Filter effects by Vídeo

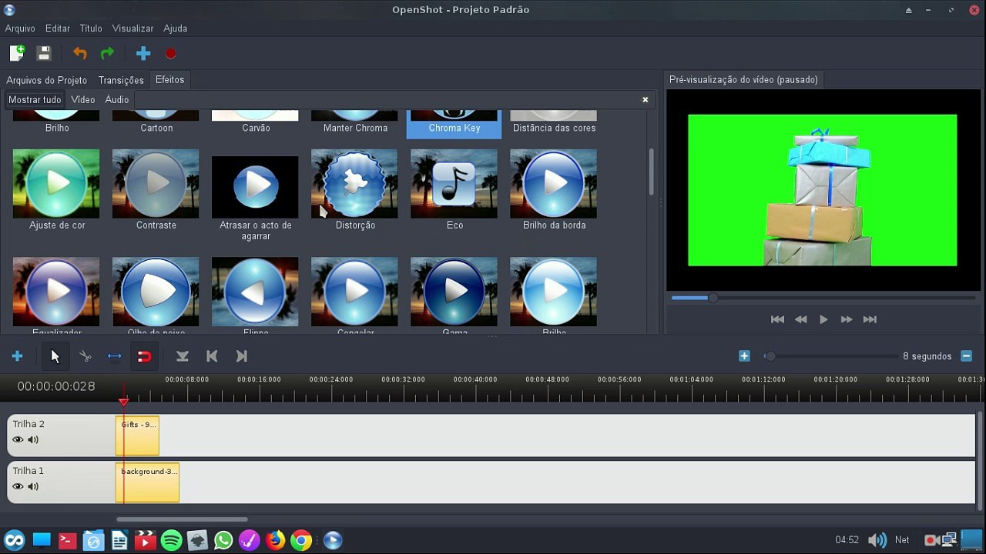point(83,100)
